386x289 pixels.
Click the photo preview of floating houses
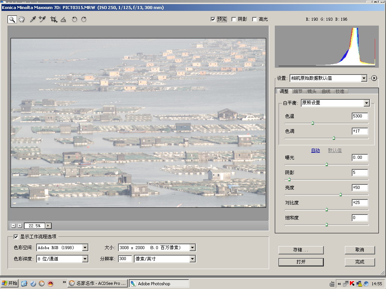(x=138, y=123)
